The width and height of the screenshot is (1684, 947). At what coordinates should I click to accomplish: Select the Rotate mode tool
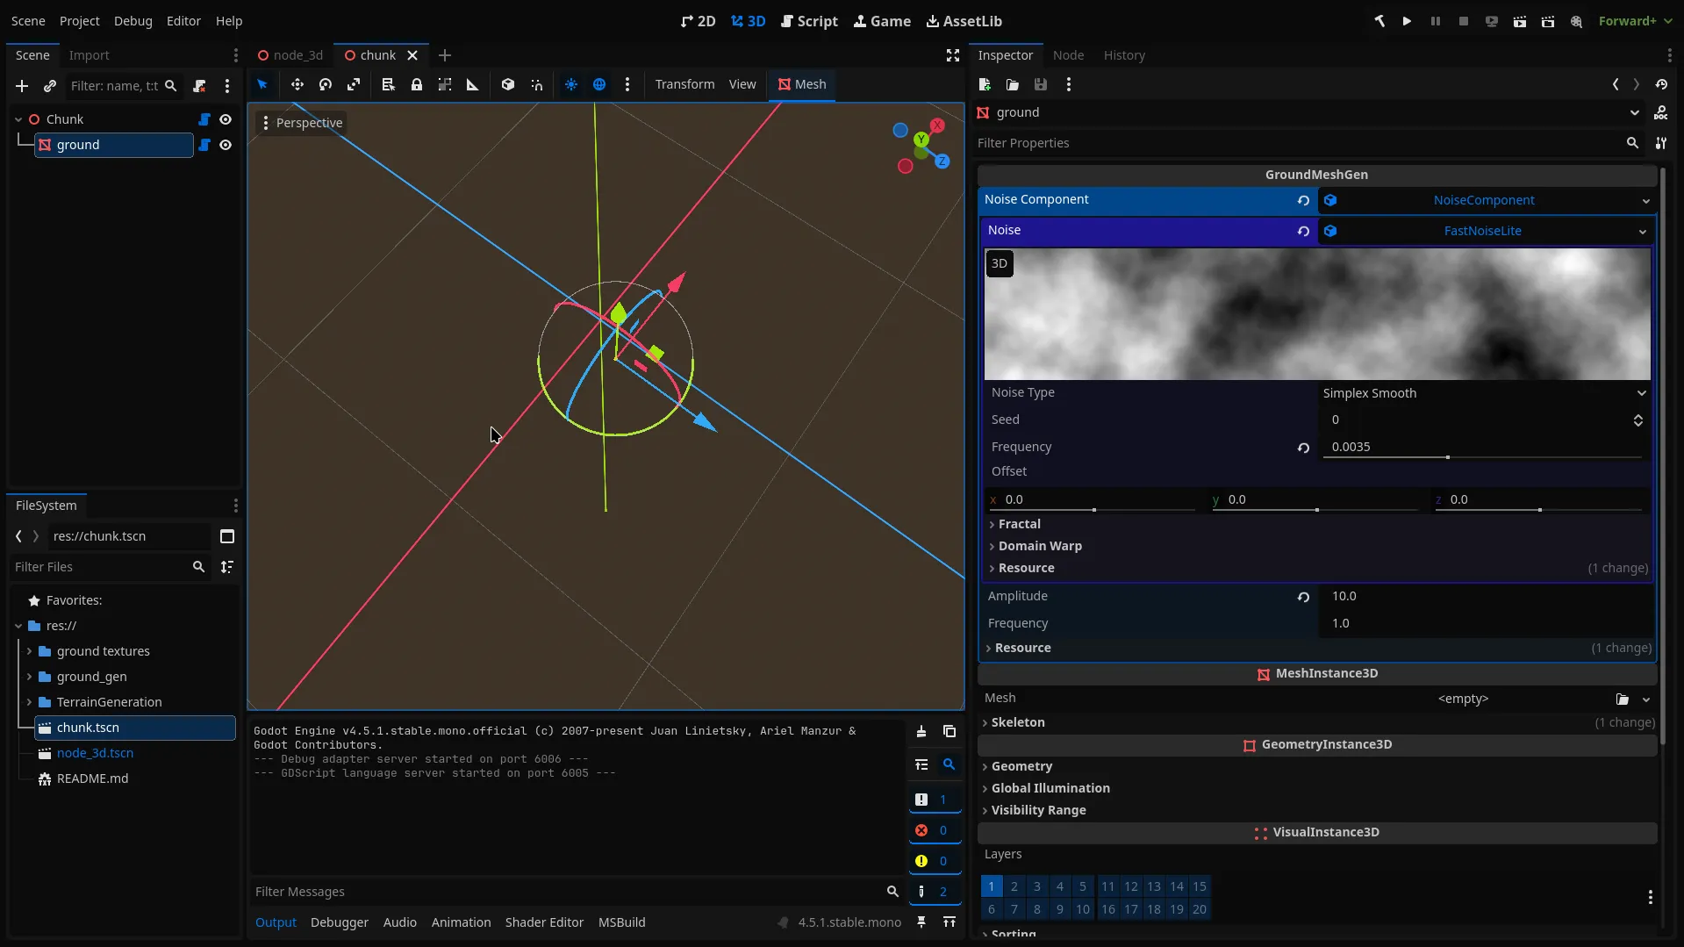tap(326, 84)
